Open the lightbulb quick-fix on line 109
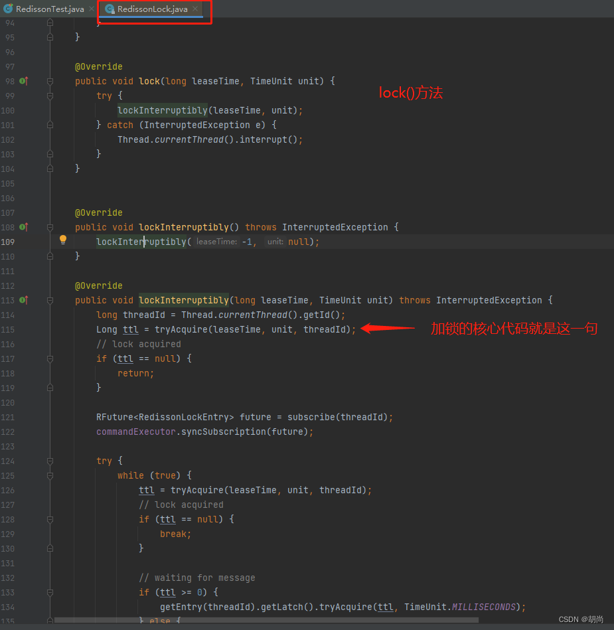 click(x=63, y=240)
